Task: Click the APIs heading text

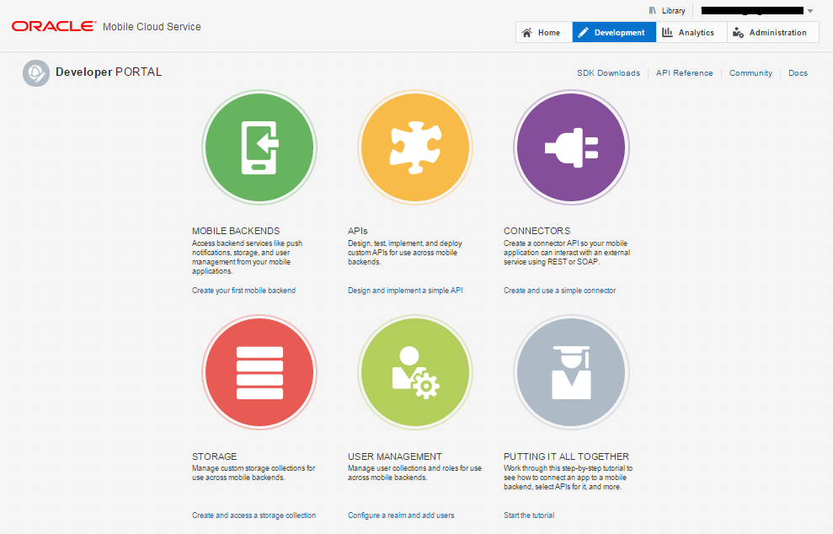Action: (x=357, y=231)
